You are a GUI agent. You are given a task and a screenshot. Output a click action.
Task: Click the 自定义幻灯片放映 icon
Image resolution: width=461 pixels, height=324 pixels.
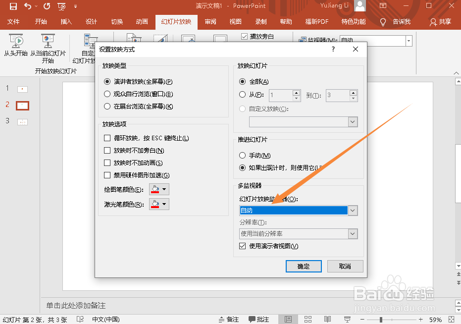[91, 40]
